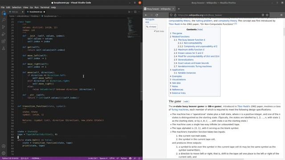Screen dimensions: 285x160
Task: Change indentation via Spaces: 4
Action: coord(103,158)
